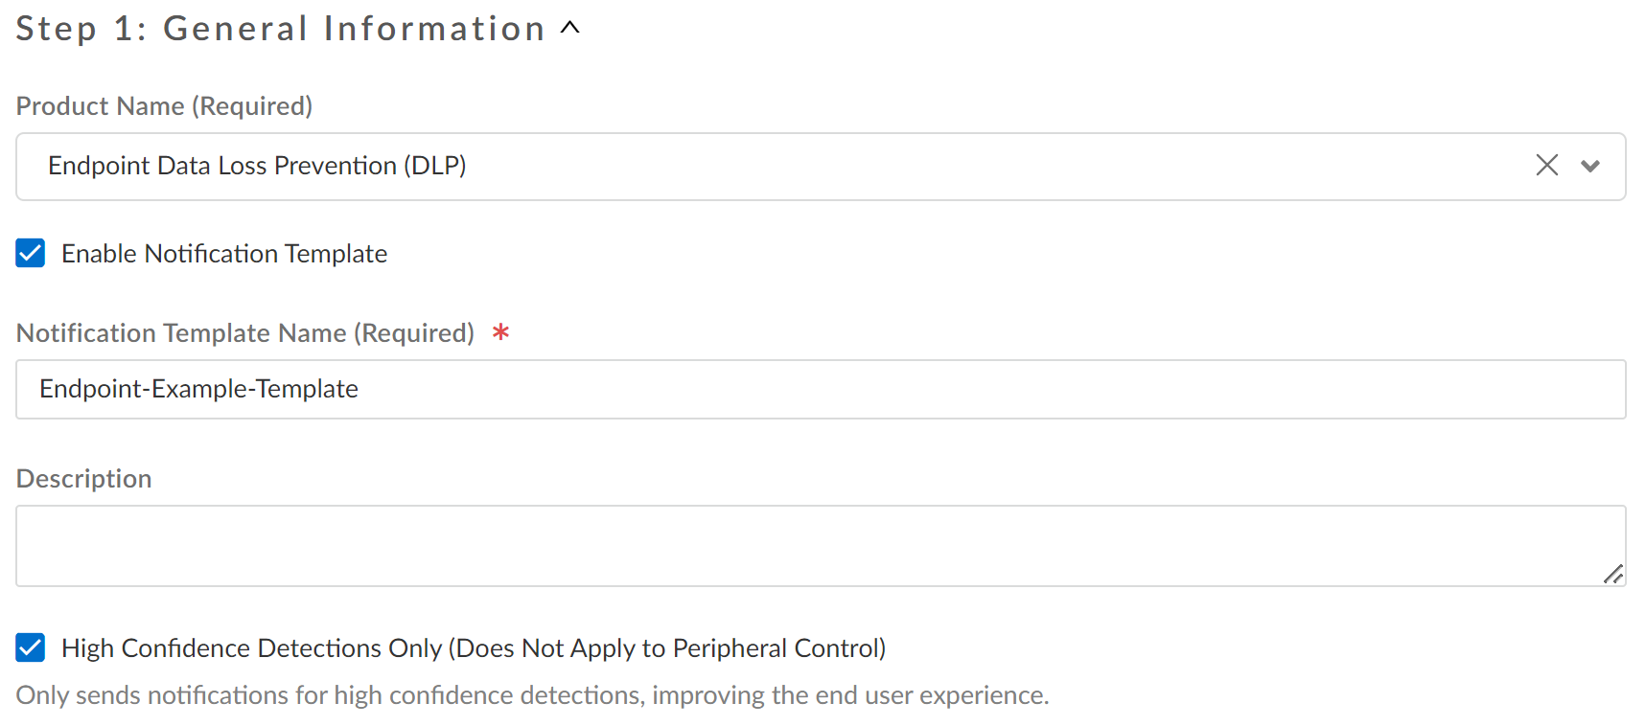Clear the selected product with X icon
Viewport: 1646px width, 726px height.
point(1546,166)
